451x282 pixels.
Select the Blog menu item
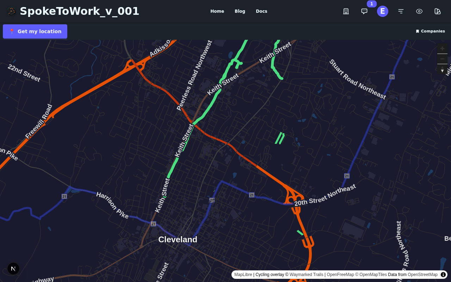click(240, 11)
